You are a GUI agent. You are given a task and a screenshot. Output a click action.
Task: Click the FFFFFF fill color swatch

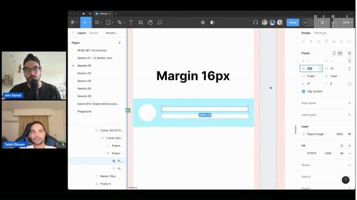click(x=303, y=153)
